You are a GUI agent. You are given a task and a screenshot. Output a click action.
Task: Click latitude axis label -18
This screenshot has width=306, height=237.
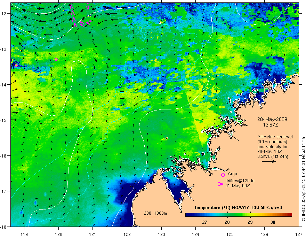click(4, 227)
